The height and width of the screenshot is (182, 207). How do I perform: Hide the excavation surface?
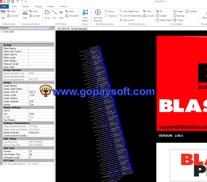point(33,11)
